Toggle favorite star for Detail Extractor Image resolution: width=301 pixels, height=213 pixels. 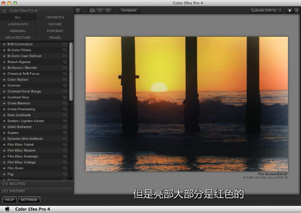4,127
